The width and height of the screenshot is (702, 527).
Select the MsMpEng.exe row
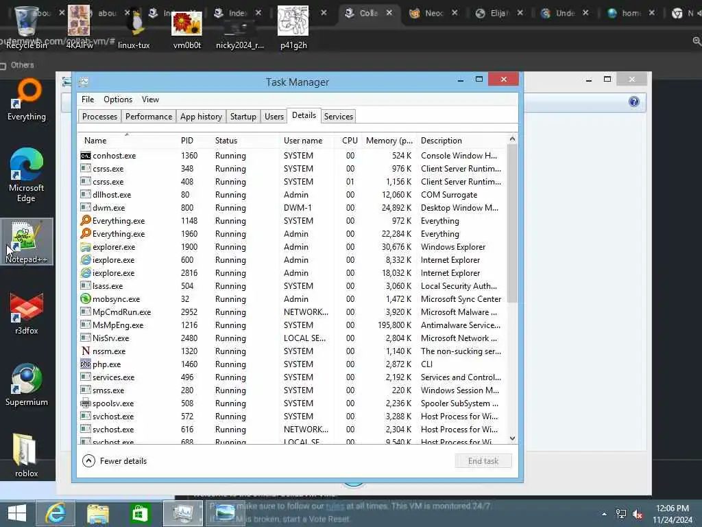click(x=293, y=325)
